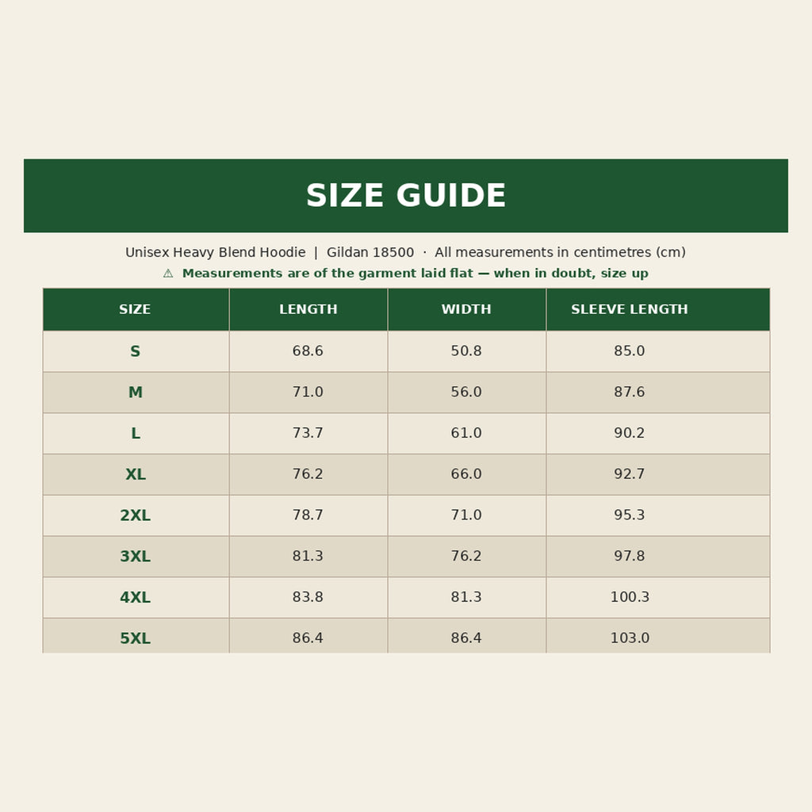Click the 4XL size row label

point(135,597)
